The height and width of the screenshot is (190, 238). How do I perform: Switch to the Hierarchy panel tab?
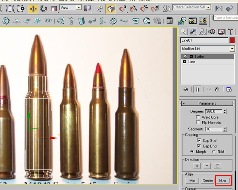tap(202, 32)
